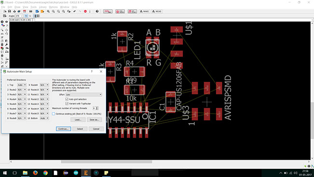Viewport: 314px width, 177px height.
Task: Open the Route12 direction dropdown
Action: click(x=44, y=99)
